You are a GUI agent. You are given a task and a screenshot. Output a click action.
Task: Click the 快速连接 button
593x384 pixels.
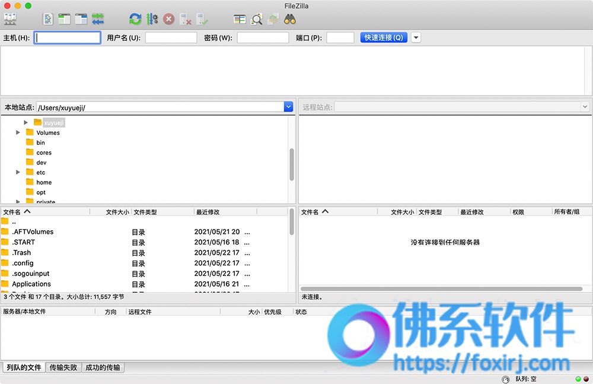tap(384, 37)
